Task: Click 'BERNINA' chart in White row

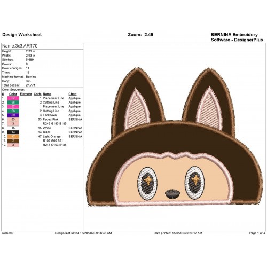Action: tap(75, 128)
